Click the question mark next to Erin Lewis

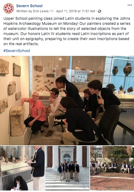(51, 11)
